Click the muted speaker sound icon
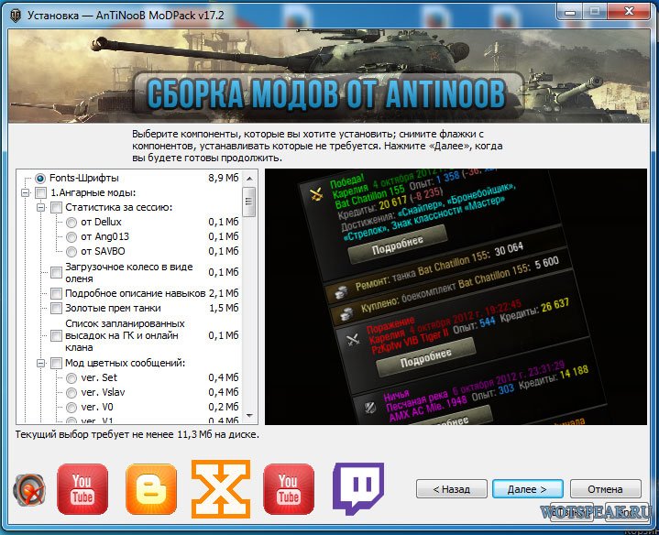 tap(29, 490)
